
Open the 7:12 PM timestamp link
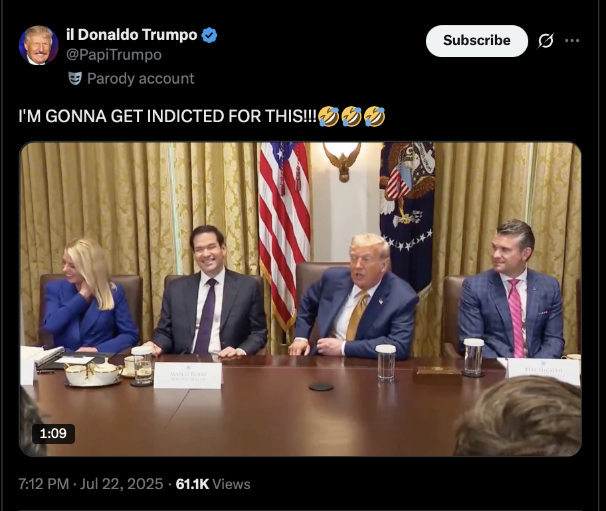point(44,484)
